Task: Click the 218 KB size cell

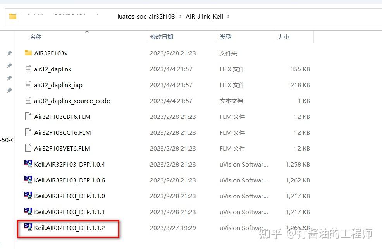Action: coord(300,85)
